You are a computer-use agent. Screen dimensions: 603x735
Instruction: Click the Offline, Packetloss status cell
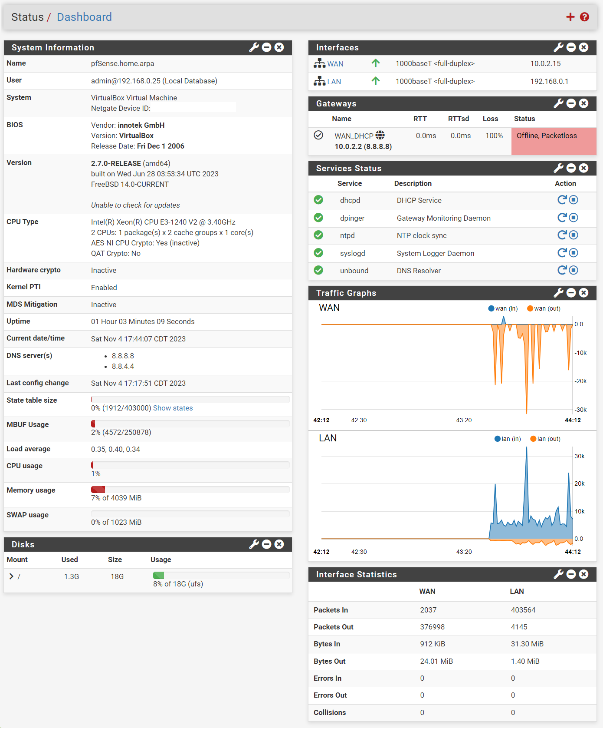point(554,141)
